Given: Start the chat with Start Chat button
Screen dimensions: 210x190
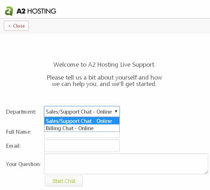Looking at the screenshot, I should pyautogui.click(x=64, y=181).
